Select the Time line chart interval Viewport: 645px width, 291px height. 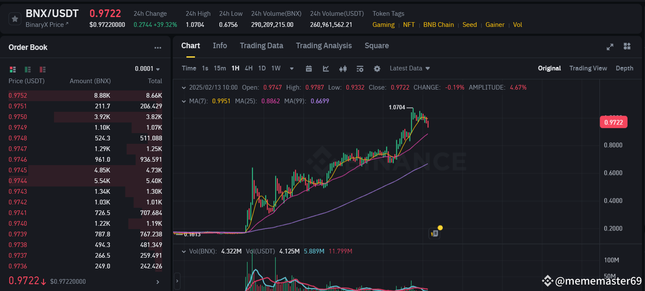[189, 68]
